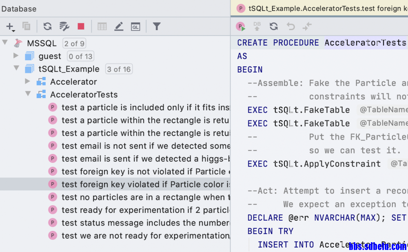This screenshot has width=408, height=252.
Task: Click the Submit to DB upload icon
Action: coord(257,26)
